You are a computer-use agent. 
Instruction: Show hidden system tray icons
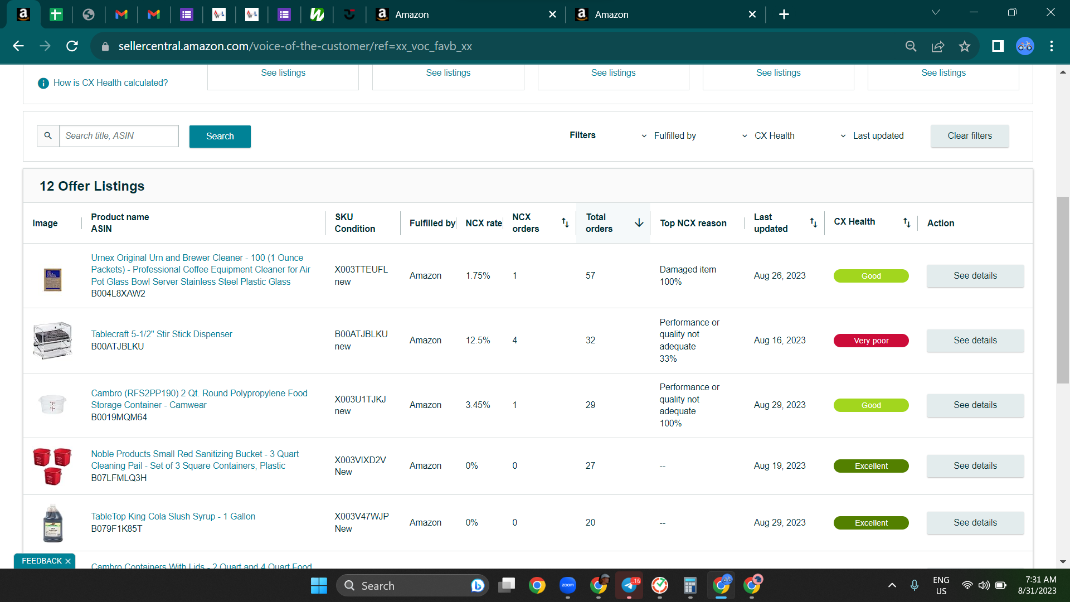892,586
